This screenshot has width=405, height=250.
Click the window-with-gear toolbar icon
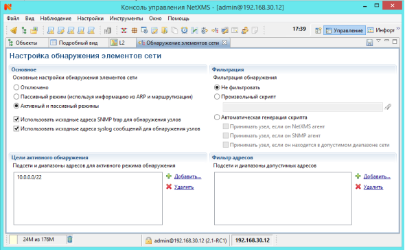click(144, 30)
